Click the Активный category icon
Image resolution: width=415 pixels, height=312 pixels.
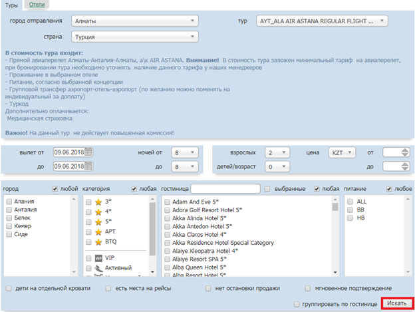click(98, 268)
